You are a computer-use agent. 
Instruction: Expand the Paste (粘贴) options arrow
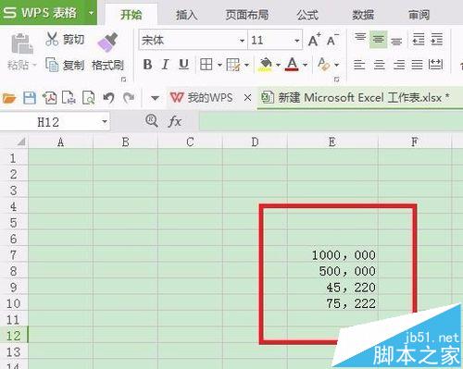click(34, 65)
